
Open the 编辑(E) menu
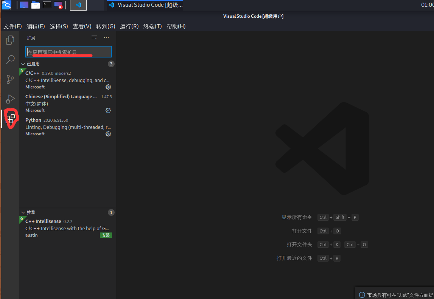tap(36, 26)
